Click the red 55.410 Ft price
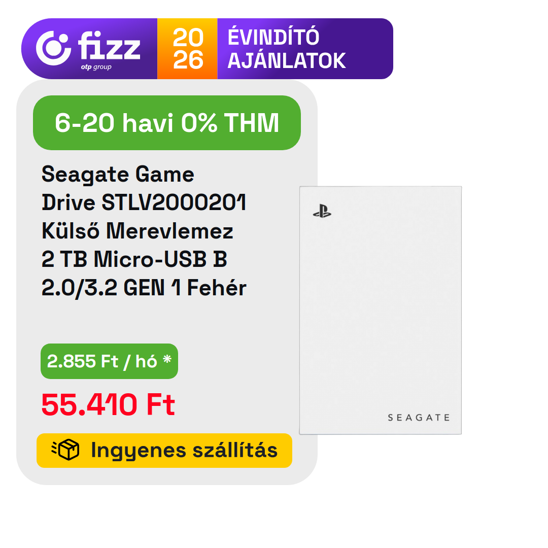This screenshot has width=548, height=548. (108, 405)
